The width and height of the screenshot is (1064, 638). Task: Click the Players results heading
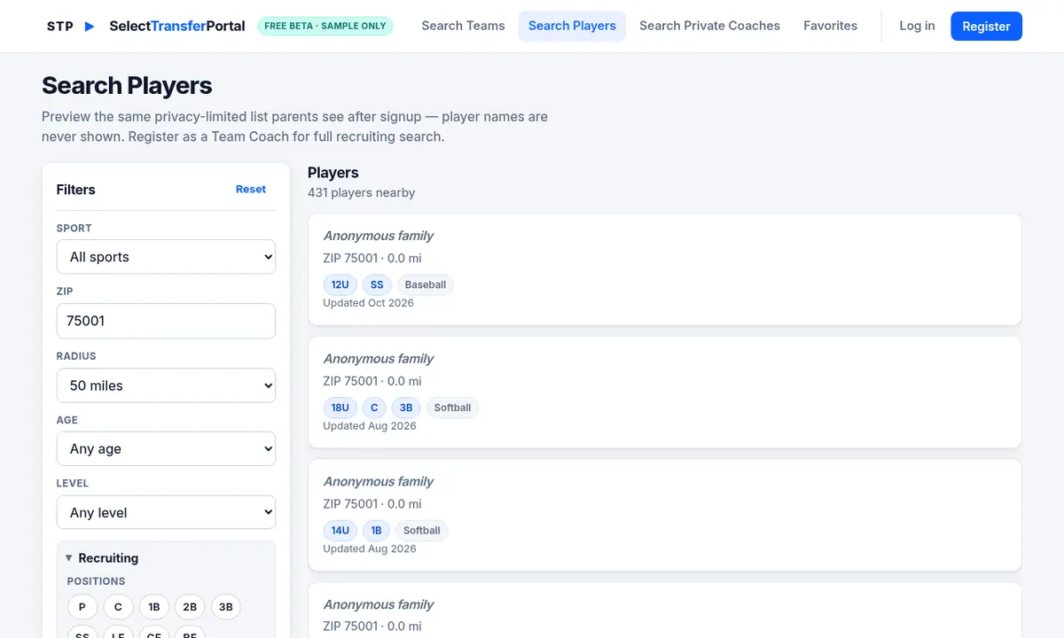(x=333, y=173)
